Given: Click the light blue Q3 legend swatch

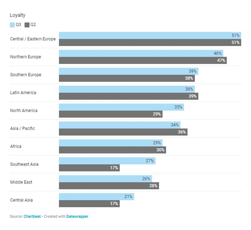Looking at the screenshot, I should click(12, 25).
